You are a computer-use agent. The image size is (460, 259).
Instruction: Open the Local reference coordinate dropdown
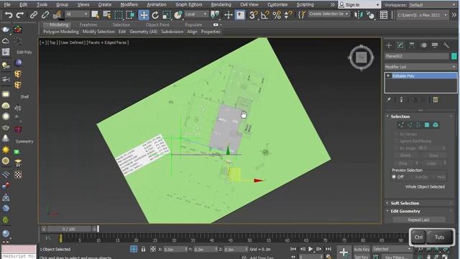click(196, 14)
